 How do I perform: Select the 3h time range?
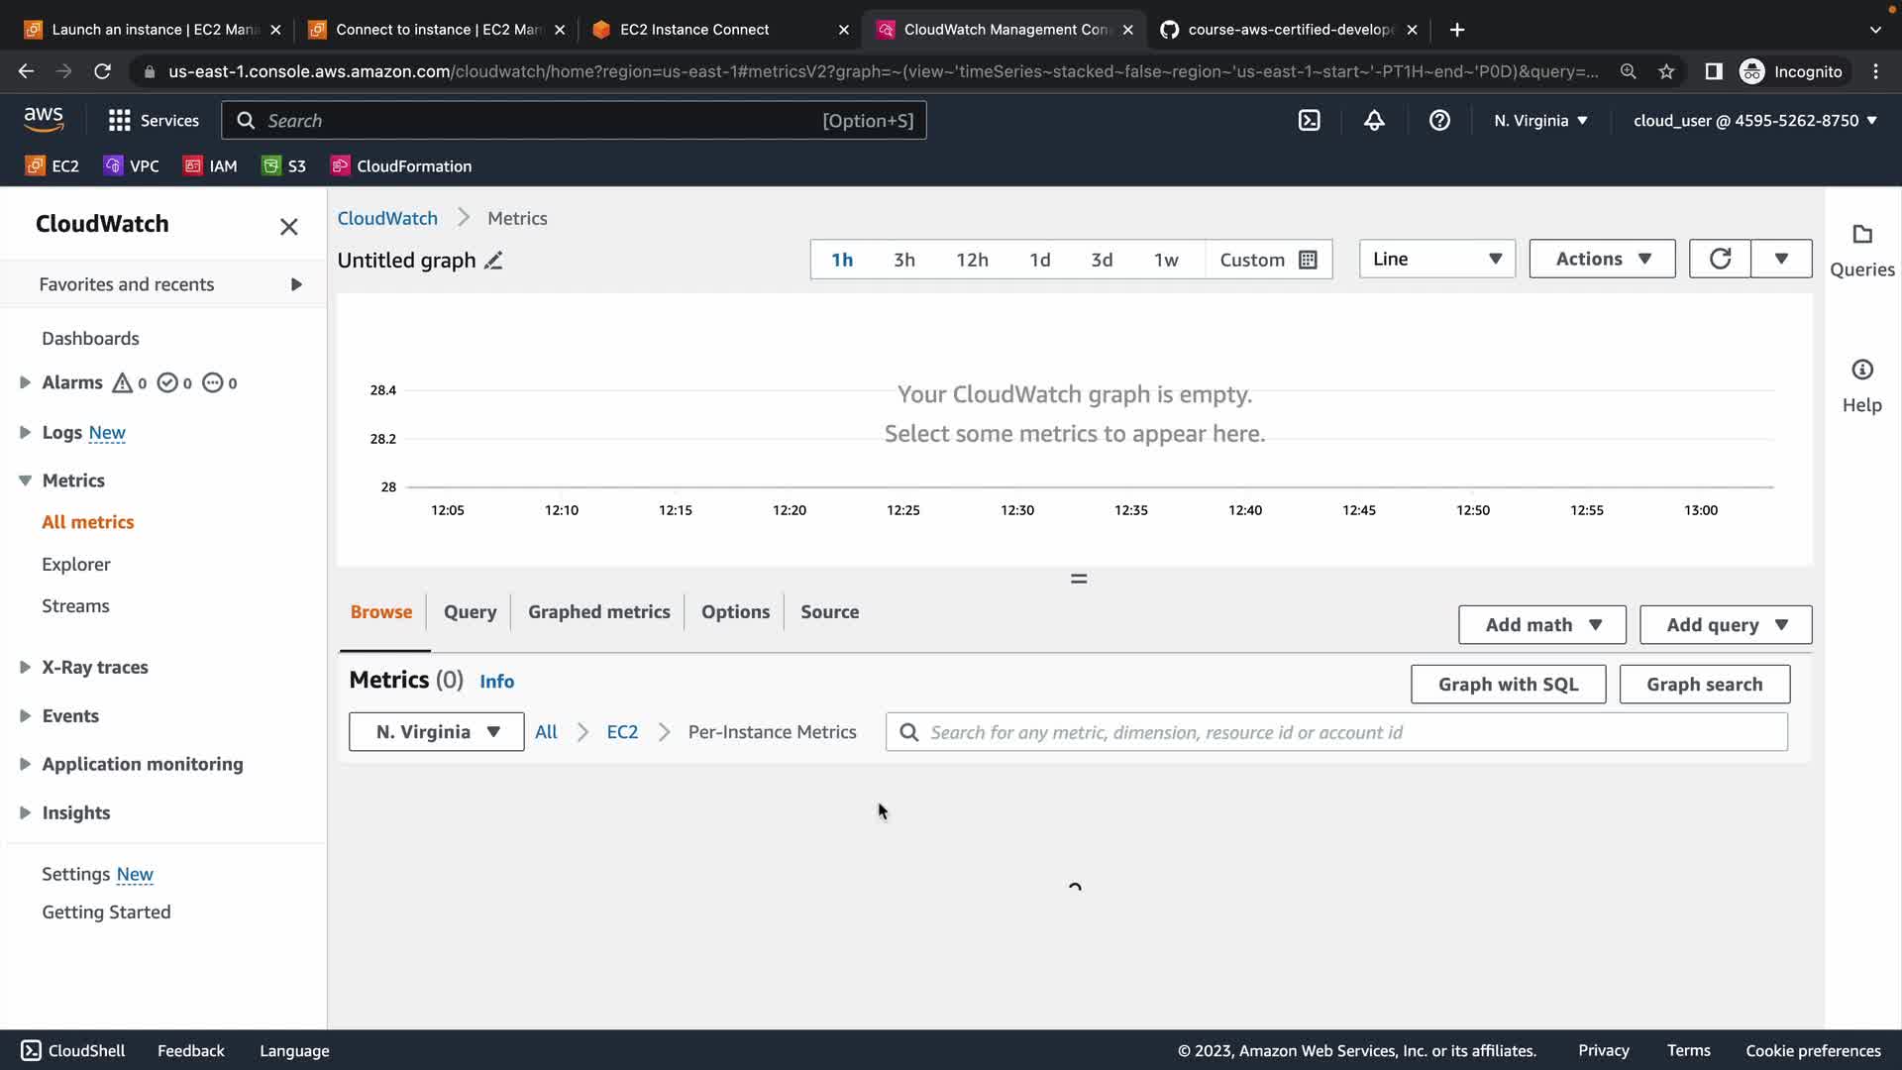point(903,260)
